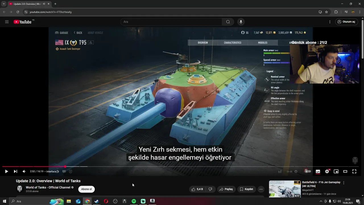Open Opera browser from taskbar
Screen dimensions: 364x205
click(106, 201)
